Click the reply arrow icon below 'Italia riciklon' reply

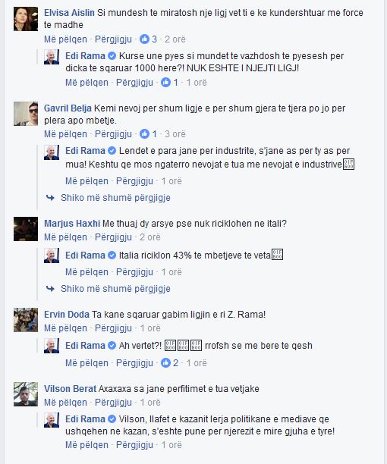(x=50, y=289)
